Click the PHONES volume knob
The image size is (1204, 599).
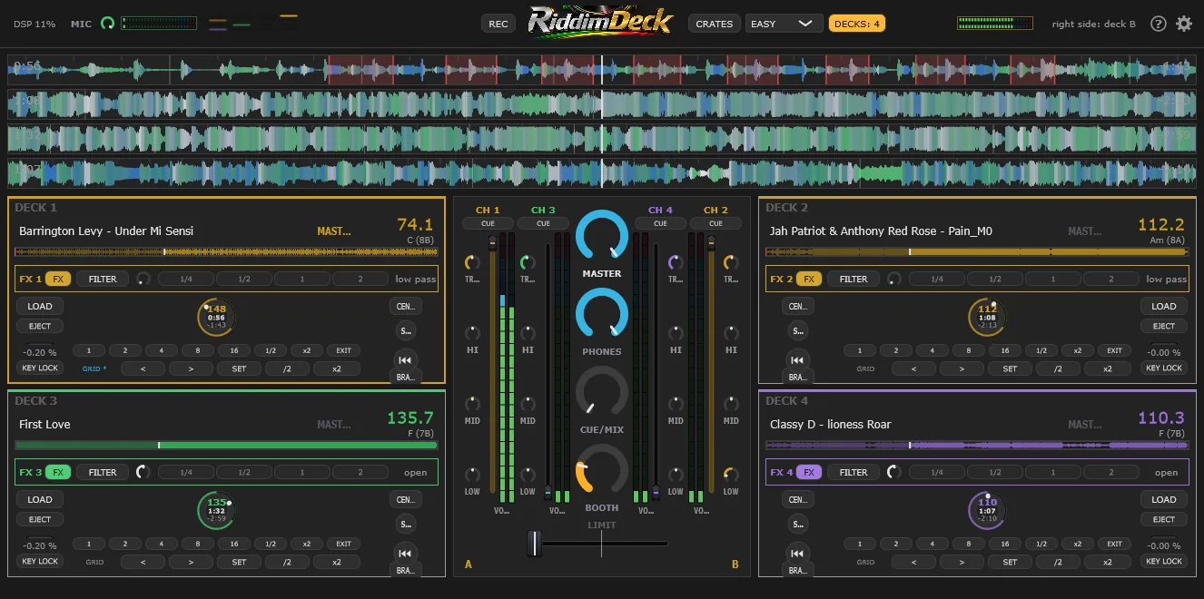[x=602, y=314]
